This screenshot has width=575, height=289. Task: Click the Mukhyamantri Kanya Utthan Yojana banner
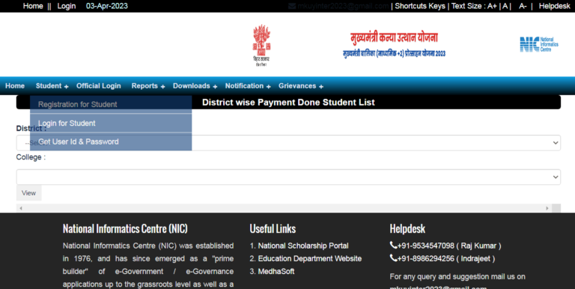click(395, 45)
